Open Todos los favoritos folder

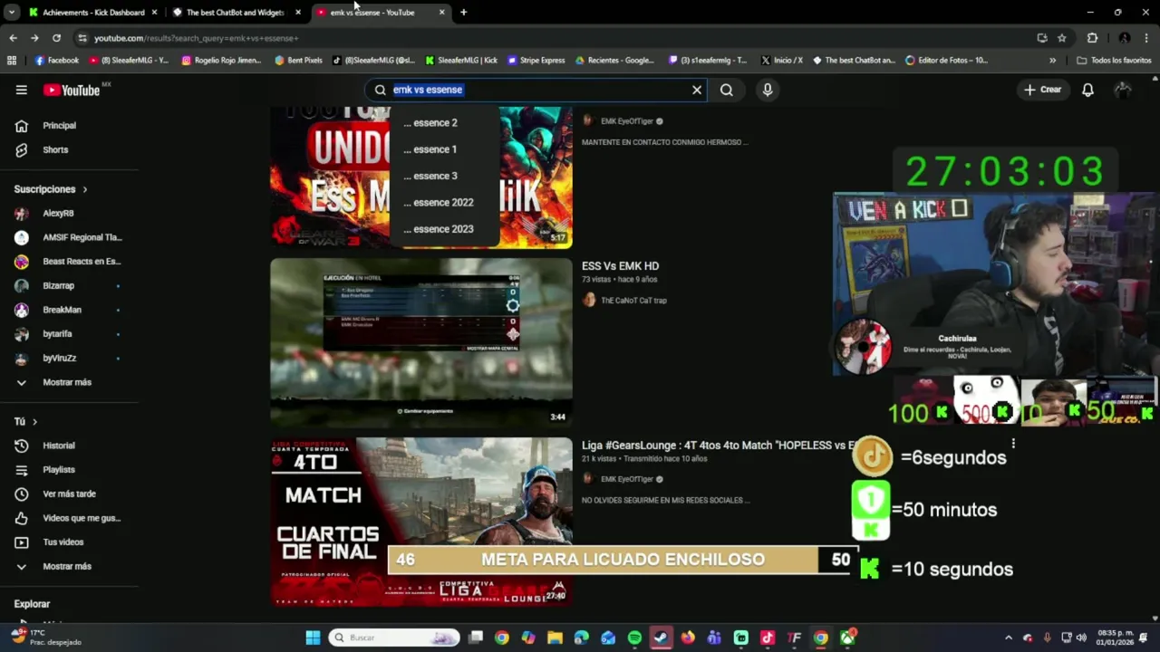pos(1114,61)
